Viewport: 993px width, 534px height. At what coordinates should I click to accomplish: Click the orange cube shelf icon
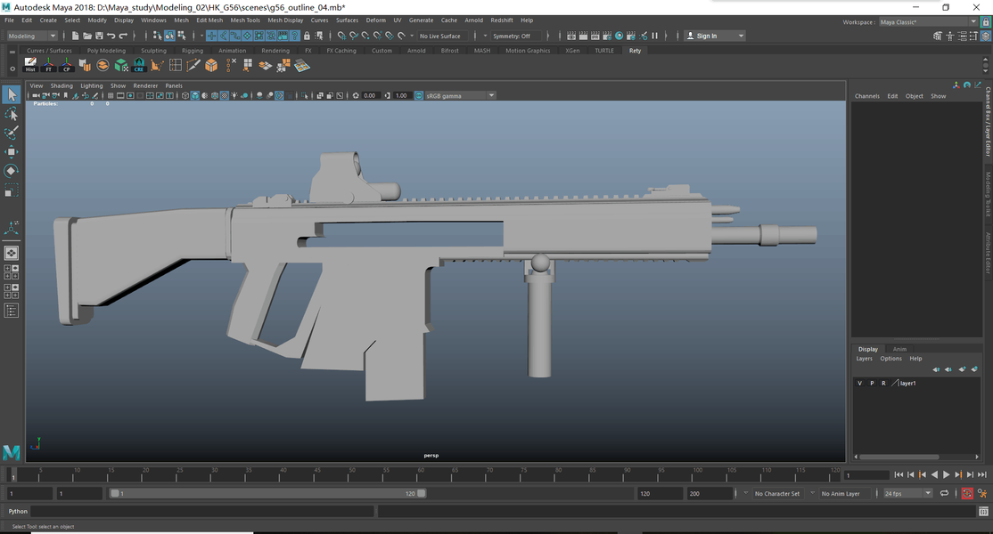tap(211, 64)
